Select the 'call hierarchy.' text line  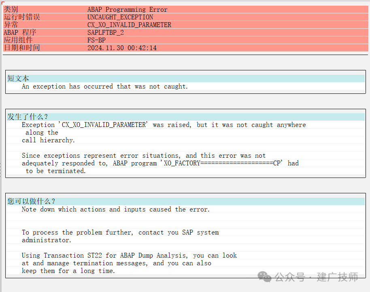[x=48, y=140]
